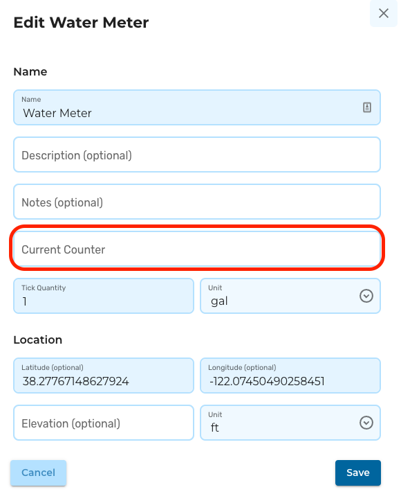Click the Longitude (optional) field
401x494 pixels.
point(290,376)
